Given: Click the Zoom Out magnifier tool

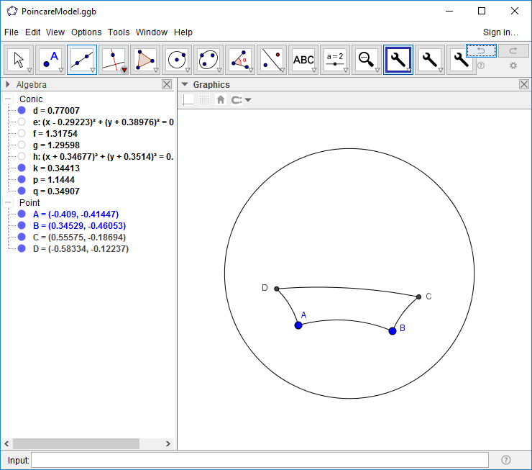Looking at the screenshot, I should (x=367, y=60).
